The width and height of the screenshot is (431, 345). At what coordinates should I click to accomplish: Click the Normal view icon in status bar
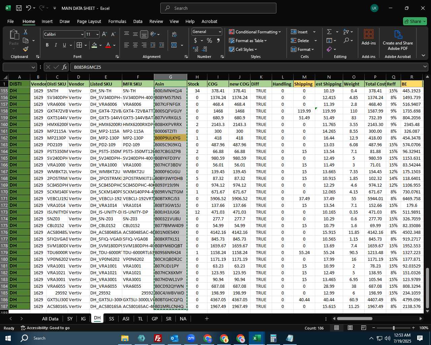(x=336, y=328)
